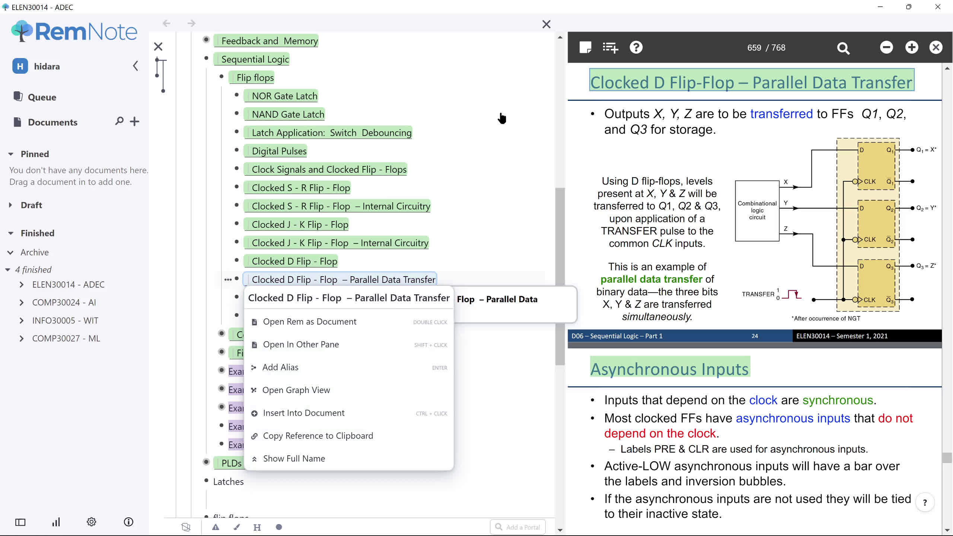Collapse the Pinned section
953x536 pixels.
(11, 154)
